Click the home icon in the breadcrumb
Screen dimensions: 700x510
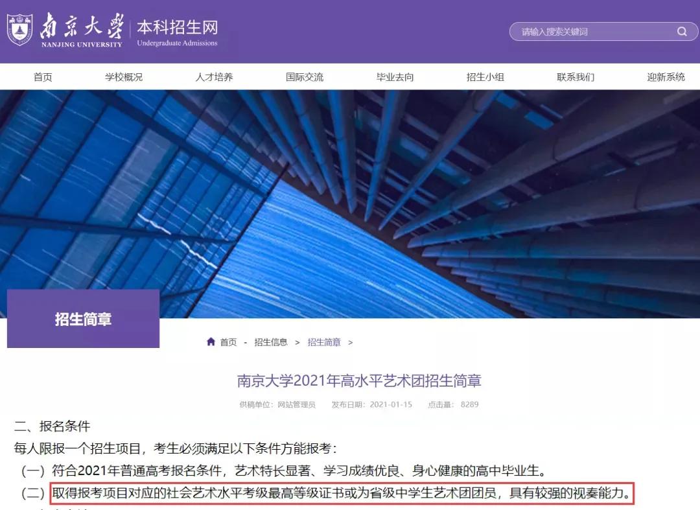[x=211, y=342]
